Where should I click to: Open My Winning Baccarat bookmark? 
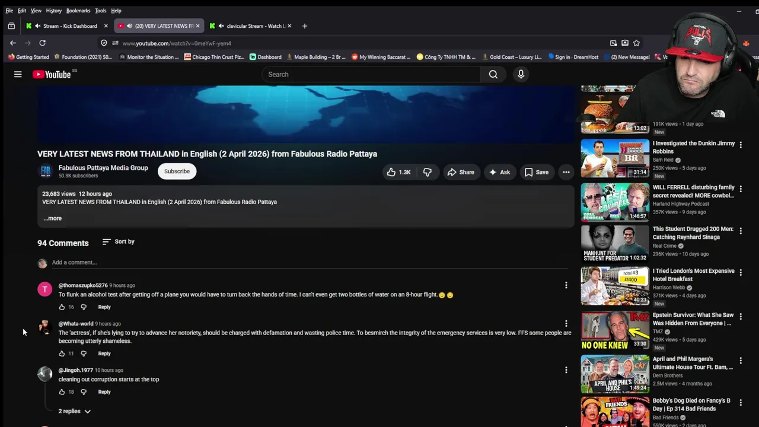tap(381, 57)
